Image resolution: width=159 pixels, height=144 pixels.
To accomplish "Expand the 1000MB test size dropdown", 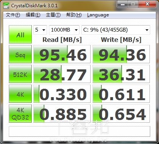I will click(x=64, y=30).
